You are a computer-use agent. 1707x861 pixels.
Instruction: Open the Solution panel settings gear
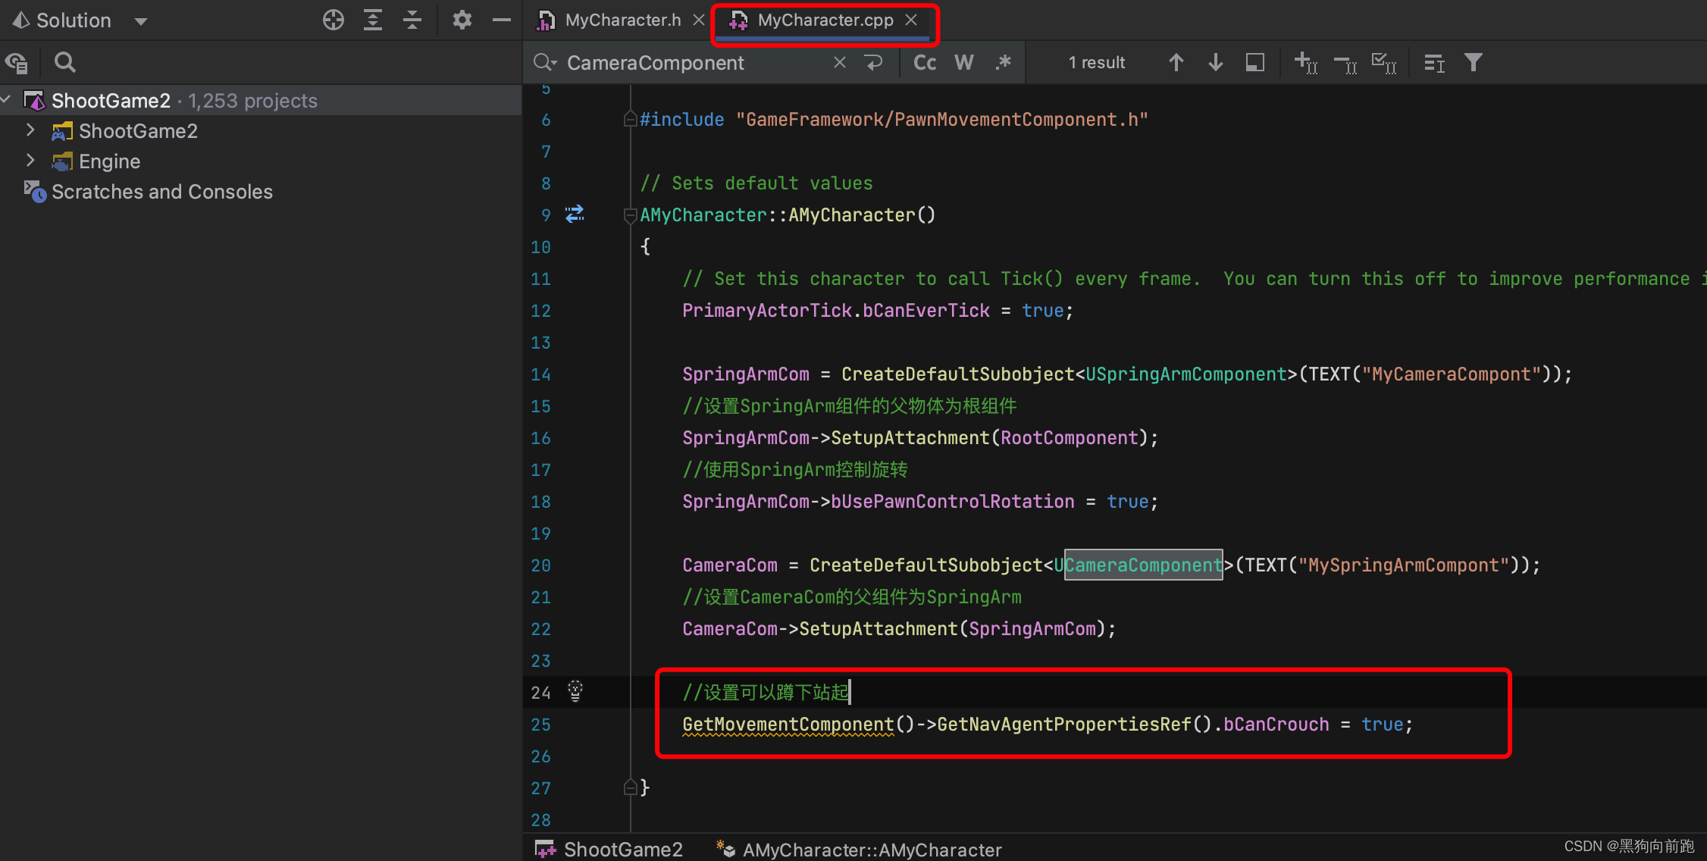tap(462, 20)
